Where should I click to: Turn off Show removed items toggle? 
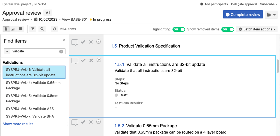(x=228, y=29)
